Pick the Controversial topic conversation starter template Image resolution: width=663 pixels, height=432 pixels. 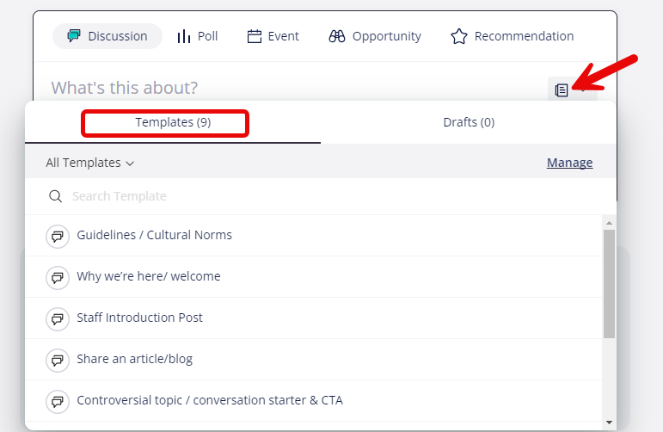(313, 400)
